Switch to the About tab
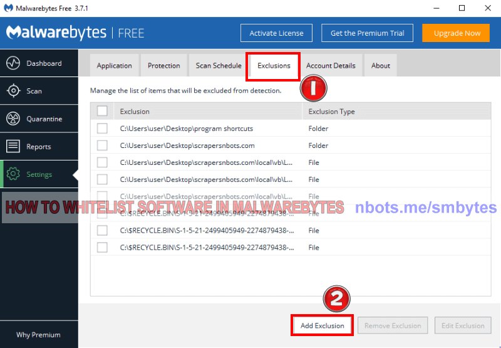The width and height of the screenshot is (501, 348). 381,65
